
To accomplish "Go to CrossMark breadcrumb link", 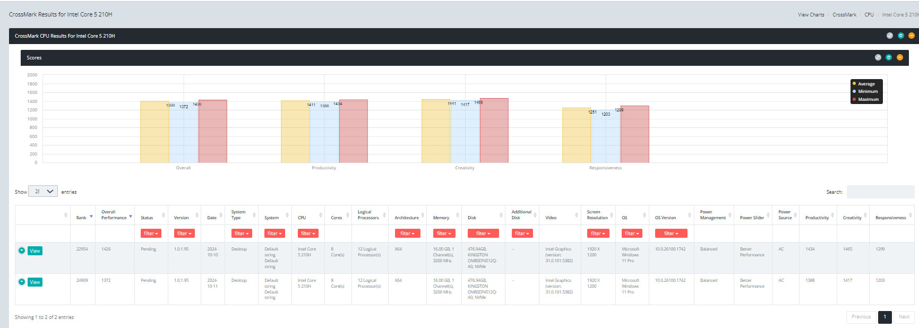I will [x=844, y=15].
